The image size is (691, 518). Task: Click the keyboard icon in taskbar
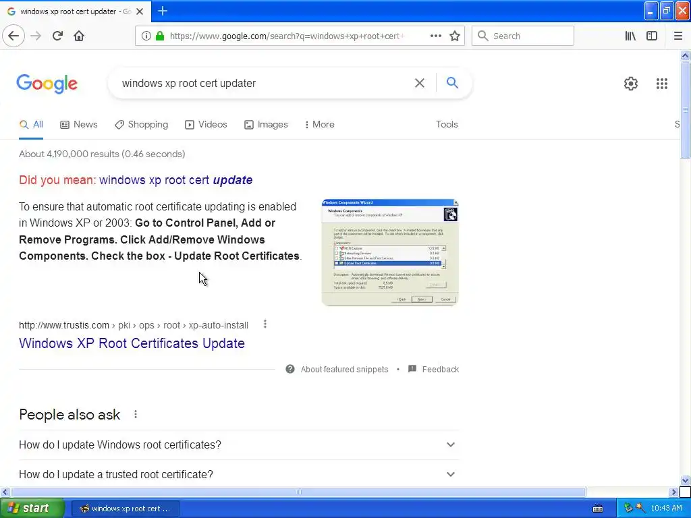pos(598,509)
